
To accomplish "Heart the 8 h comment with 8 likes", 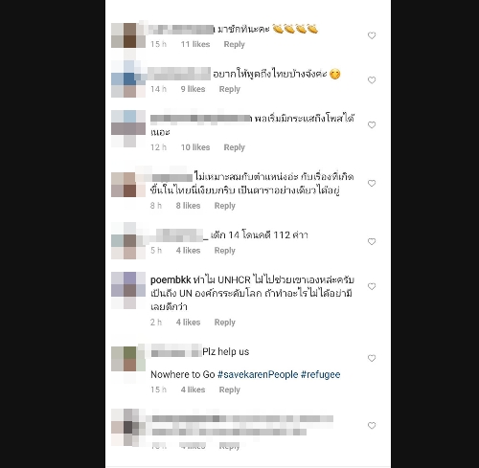I will [x=372, y=183].
